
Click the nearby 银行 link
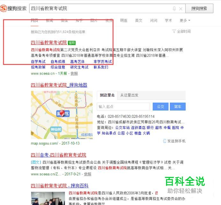coord(150,128)
